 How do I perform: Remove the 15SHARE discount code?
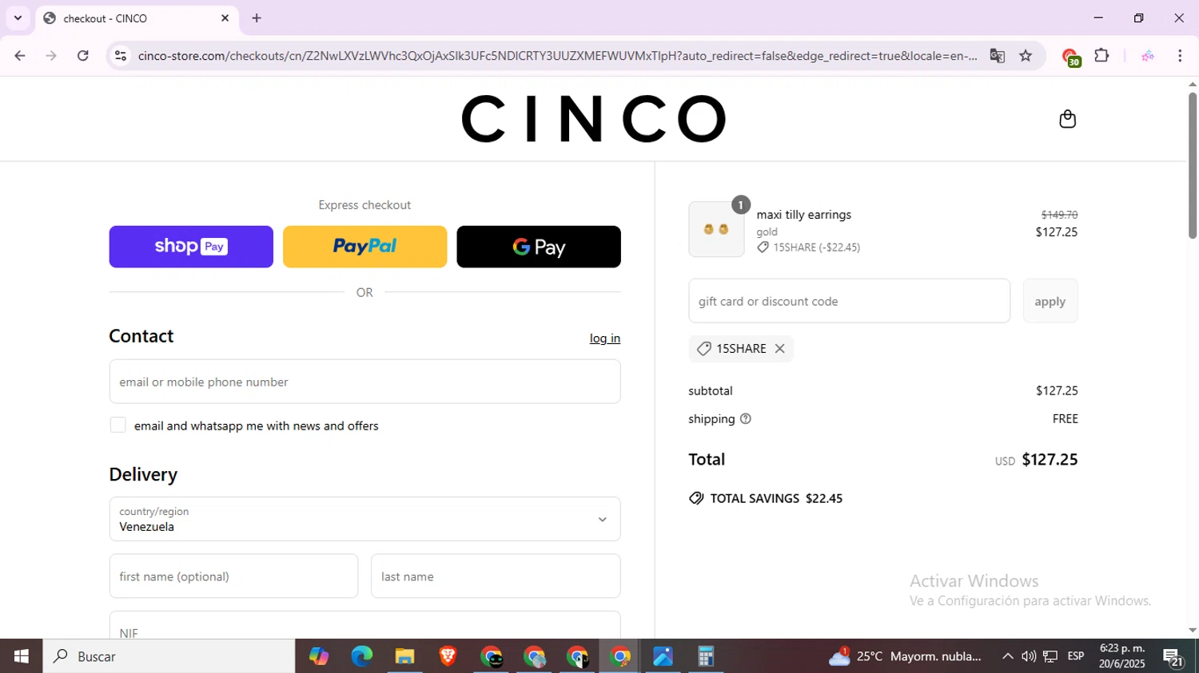[779, 348]
